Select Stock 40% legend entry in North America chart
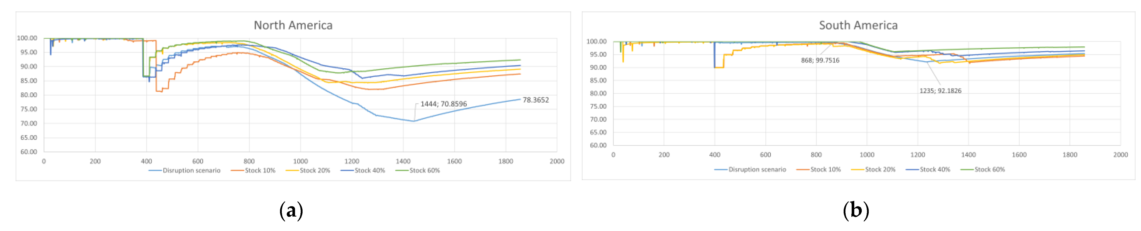The image size is (1141, 231). point(363,171)
